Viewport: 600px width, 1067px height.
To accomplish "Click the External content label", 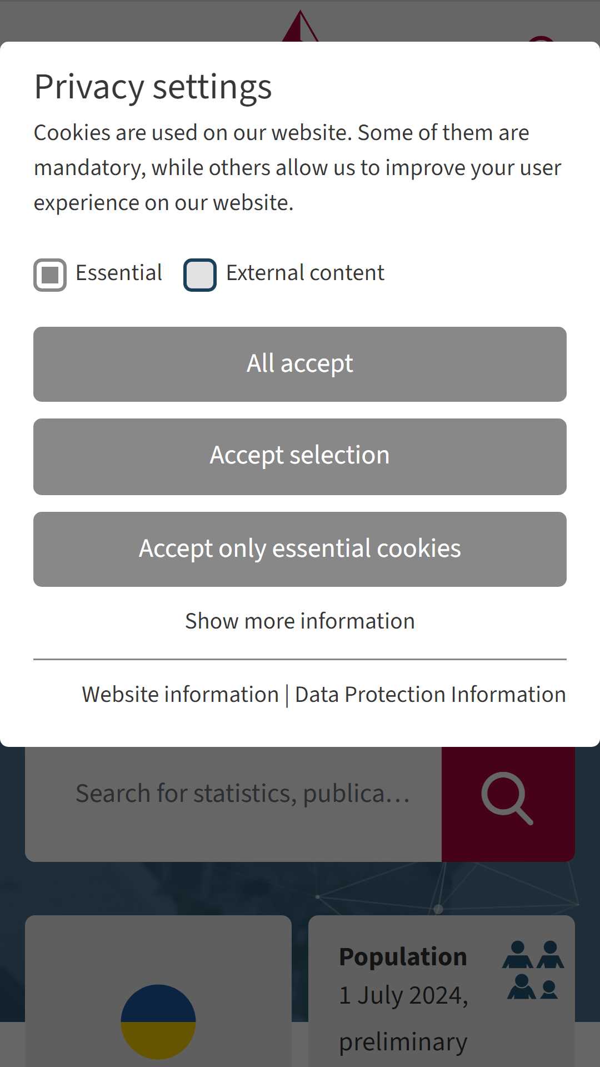I will [305, 273].
